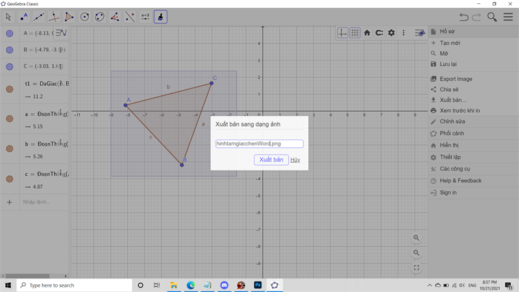Select Lưu lại menu item

[448, 64]
